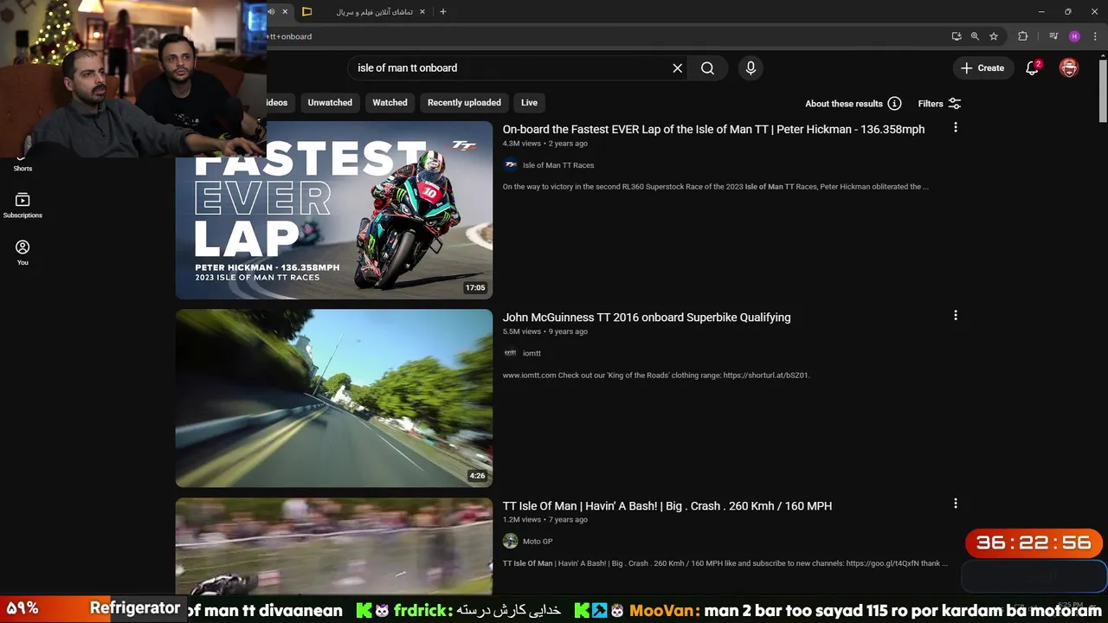
Task: Open the notifications bell
Action: click(x=1032, y=68)
